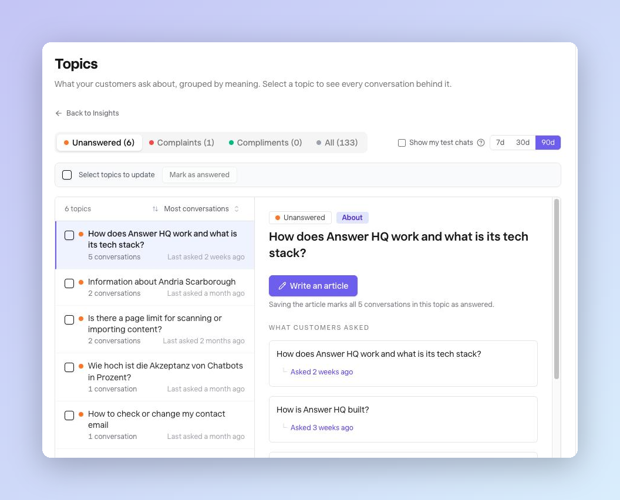Image resolution: width=620 pixels, height=500 pixels.
Task: Click the 5 conversations count under first topic
Action: pyautogui.click(x=114, y=257)
